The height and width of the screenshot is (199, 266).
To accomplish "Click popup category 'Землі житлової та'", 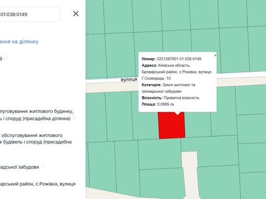I will (178, 85).
